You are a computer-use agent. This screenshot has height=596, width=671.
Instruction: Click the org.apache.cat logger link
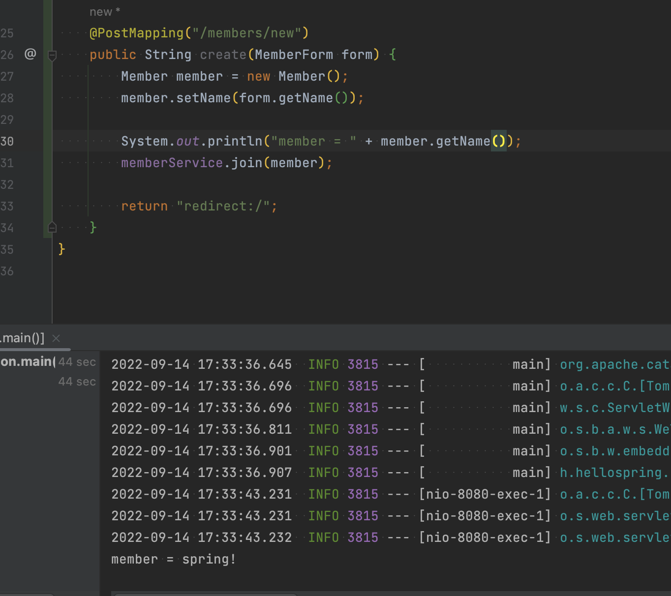click(615, 364)
